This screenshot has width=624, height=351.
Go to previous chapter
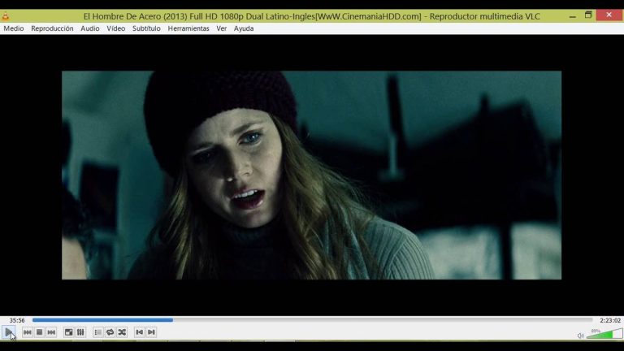[x=139, y=331]
